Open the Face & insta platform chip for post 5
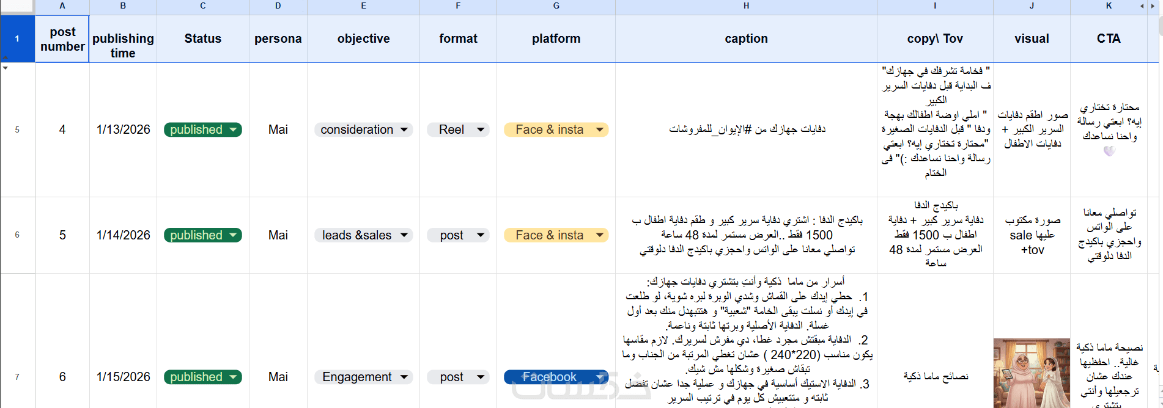This screenshot has width=1163, height=408. [x=600, y=236]
